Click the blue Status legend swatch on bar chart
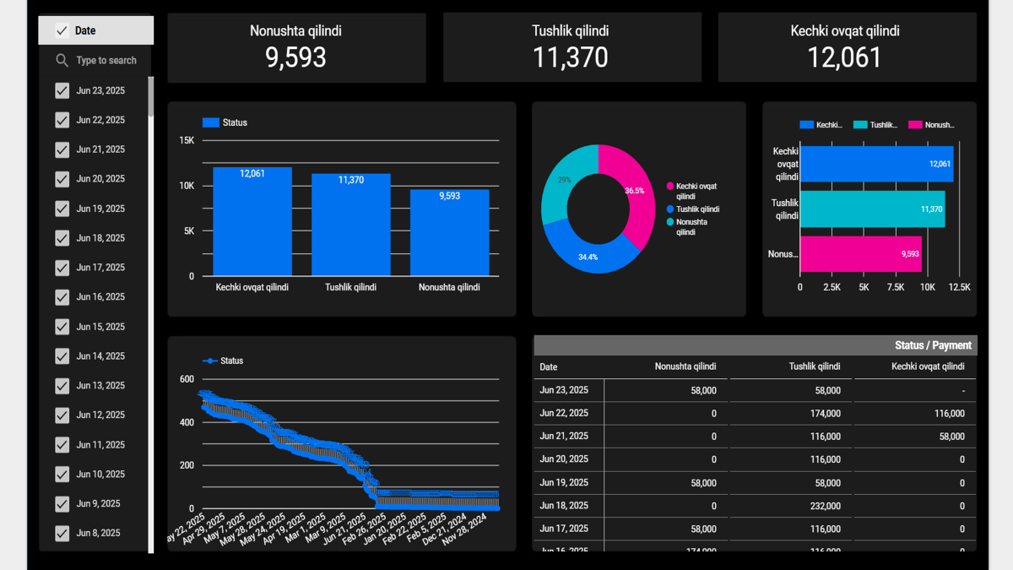This screenshot has width=1013, height=570. tap(210, 122)
